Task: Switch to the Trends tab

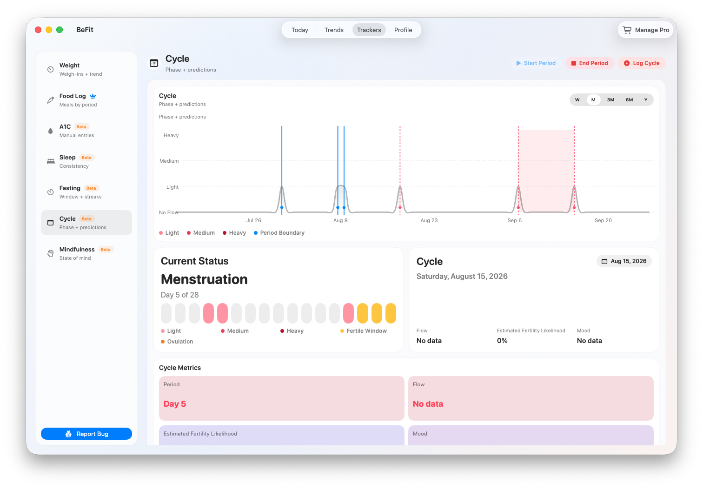Action: pyautogui.click(x=334, y=30)
